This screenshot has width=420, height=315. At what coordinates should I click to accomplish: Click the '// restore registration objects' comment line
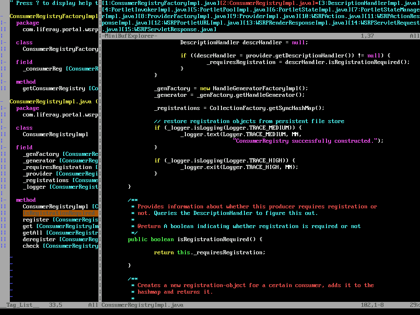tap(249, 121)
